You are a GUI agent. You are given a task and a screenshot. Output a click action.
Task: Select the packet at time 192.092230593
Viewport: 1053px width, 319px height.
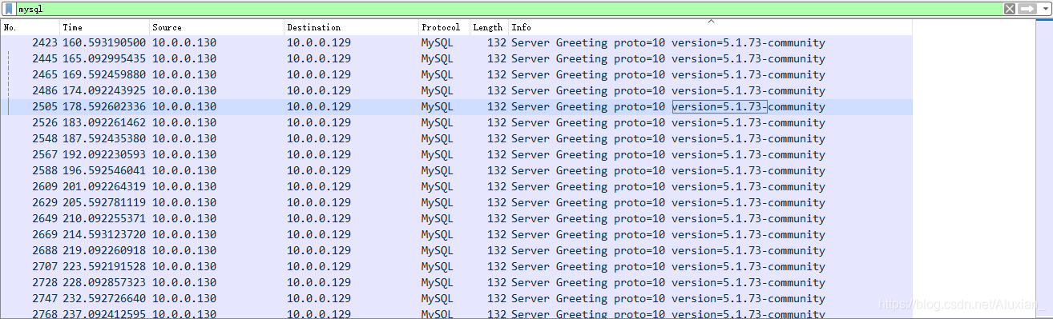pyautogui.click(x=456, y=155)
